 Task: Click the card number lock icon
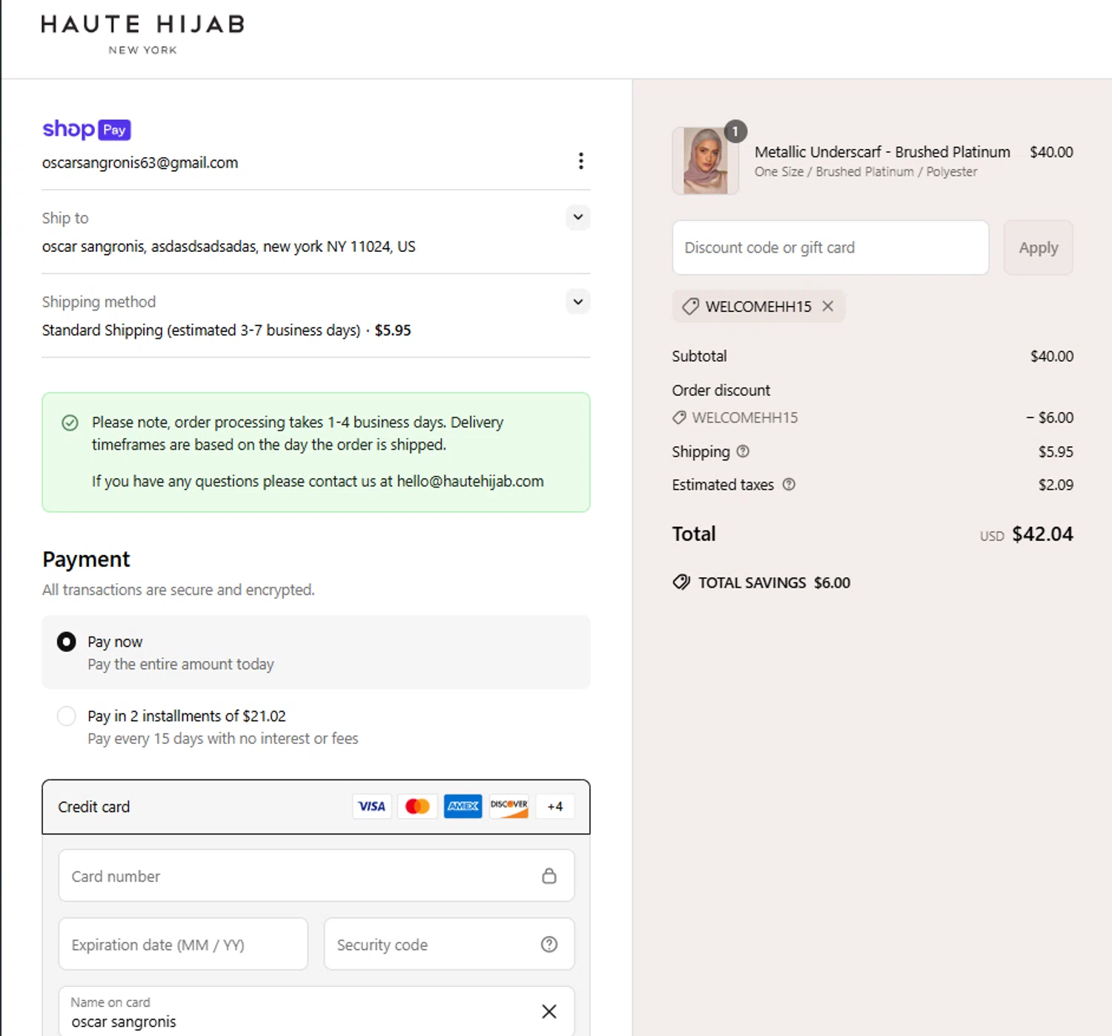pyautogui.click(x=549, y=876)
